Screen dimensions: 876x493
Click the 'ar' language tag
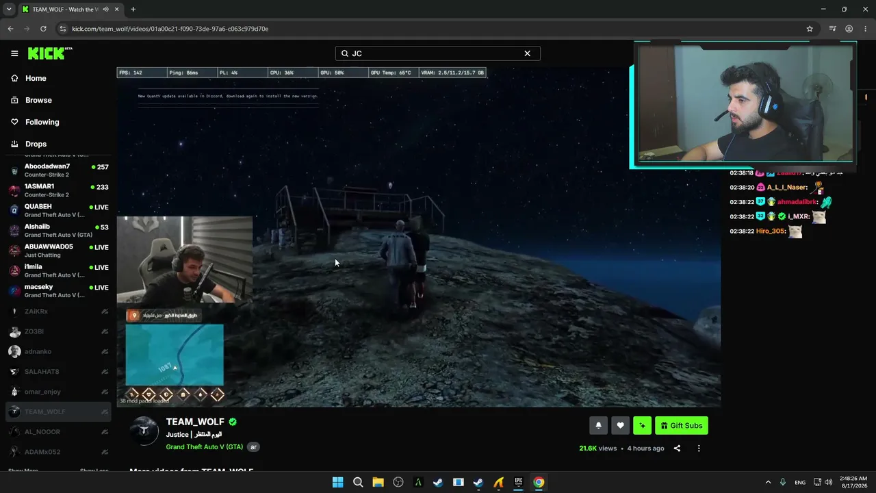click(x=253, y=446)
